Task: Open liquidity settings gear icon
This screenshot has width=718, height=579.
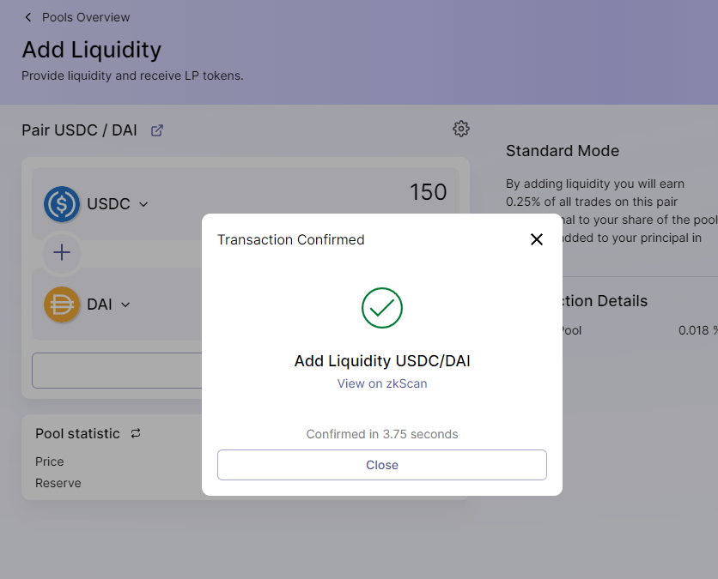Action: pos(461,129)
